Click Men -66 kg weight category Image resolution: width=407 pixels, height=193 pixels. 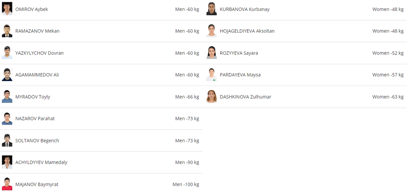click(x=187, y=97)
